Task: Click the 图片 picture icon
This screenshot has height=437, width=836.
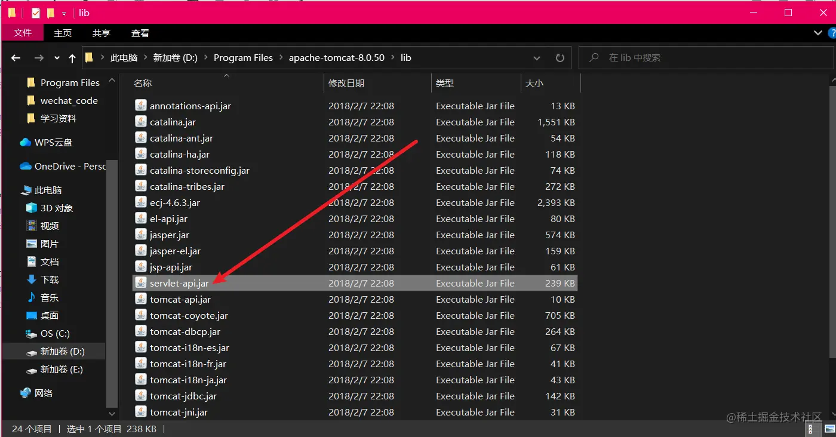Action: tap(32, 244)
